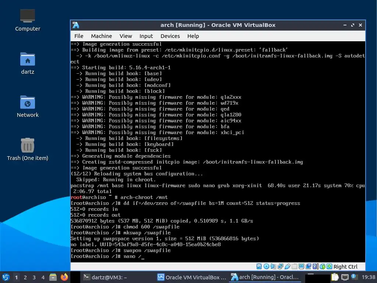
Task: Click the 'arch-chroot /mnt' command line
Action: click(x=119, y=198)
